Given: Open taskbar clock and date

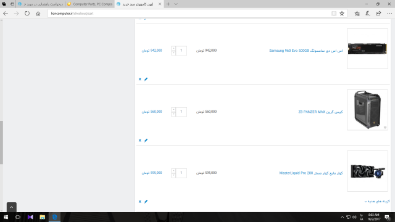Looking at the screenshot, I should [373, 217].
